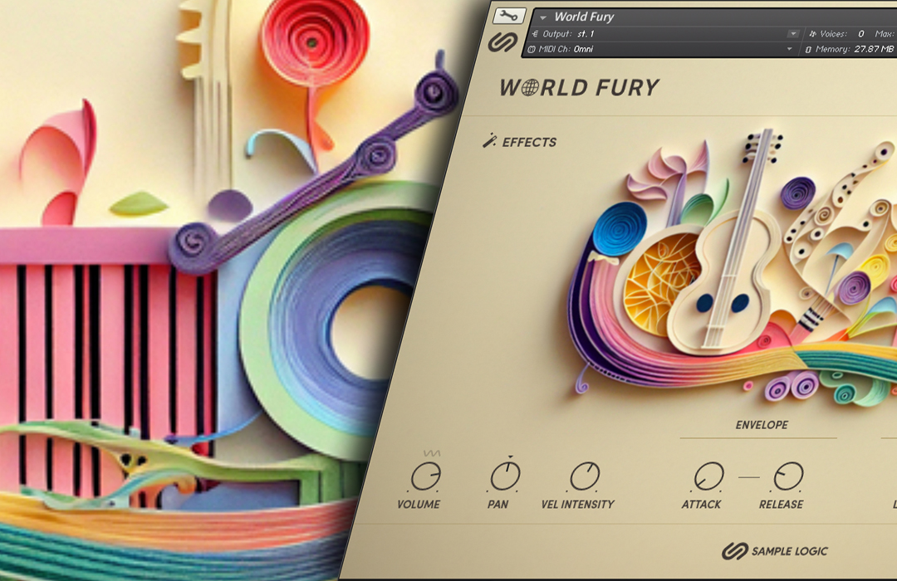Viewport: 897px width, 581px height.
Task: Click the Pan knob
Action: [x=505, y=476]
